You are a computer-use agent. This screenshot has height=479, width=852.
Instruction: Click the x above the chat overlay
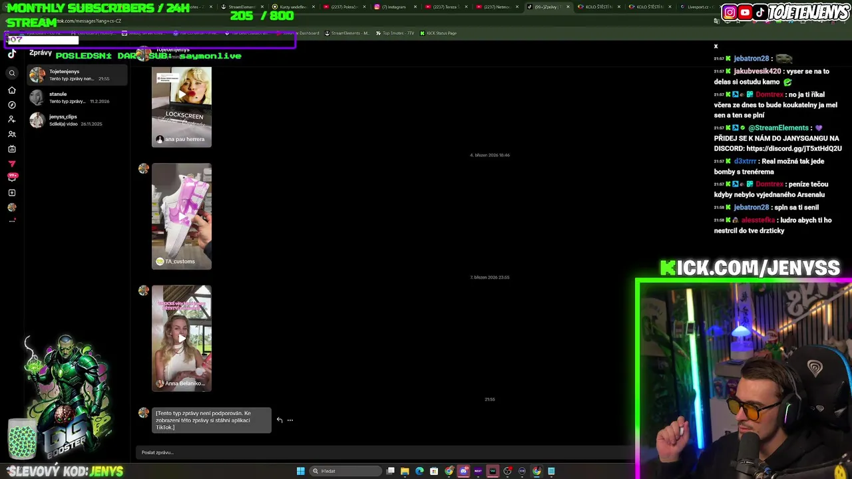click(x=716, y=47)
